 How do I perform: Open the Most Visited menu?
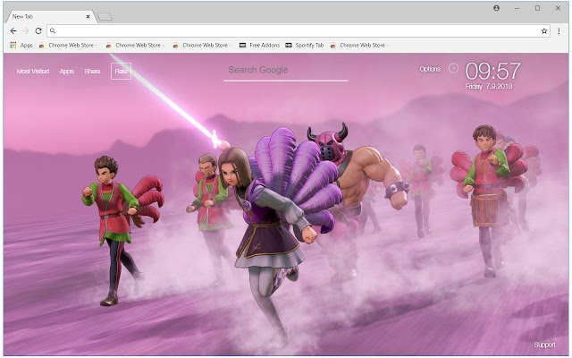[33, 72]
